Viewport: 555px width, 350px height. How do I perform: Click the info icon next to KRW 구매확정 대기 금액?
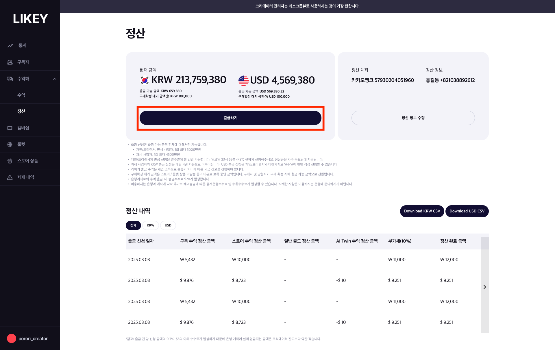(167, 96)
